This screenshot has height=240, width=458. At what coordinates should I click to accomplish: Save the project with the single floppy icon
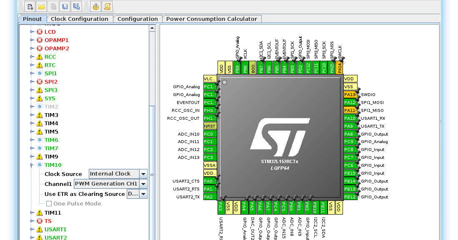point(65,7)
